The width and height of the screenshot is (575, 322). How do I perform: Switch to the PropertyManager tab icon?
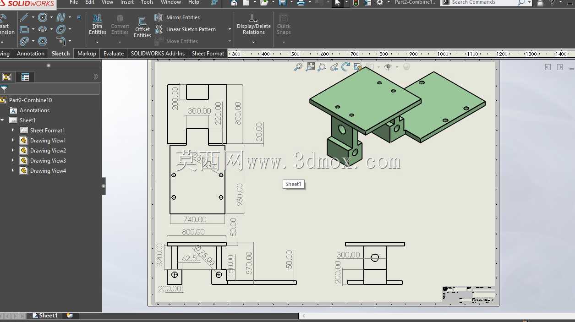[25, 77]
